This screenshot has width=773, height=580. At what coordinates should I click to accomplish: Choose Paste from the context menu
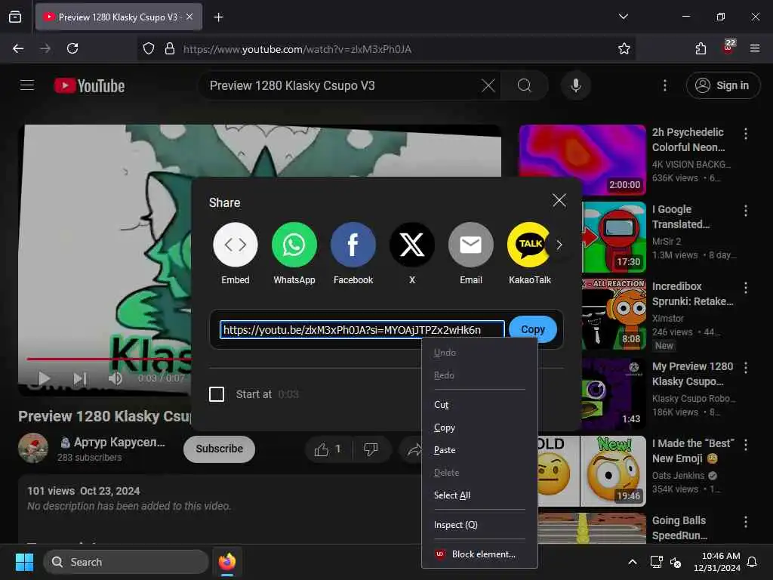click(x=444, y=450)
